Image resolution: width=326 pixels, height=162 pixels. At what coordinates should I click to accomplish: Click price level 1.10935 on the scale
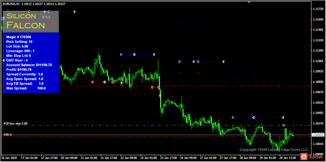[318, 71]
